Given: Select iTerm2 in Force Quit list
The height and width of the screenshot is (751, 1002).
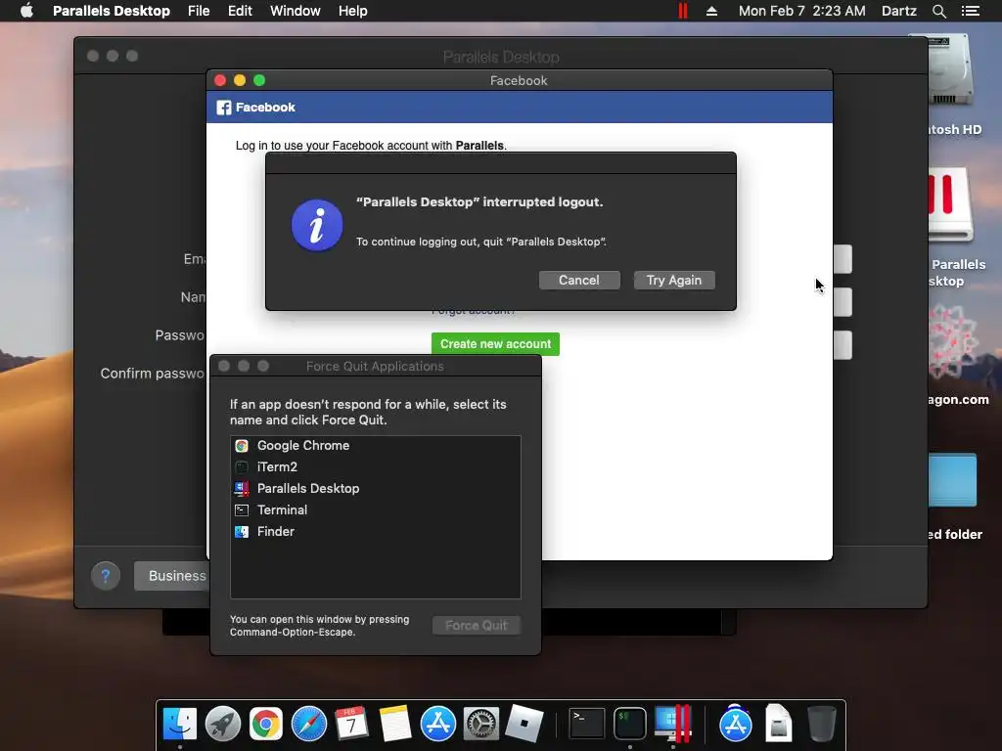Looking at the screenshot, I should point(375,466).
